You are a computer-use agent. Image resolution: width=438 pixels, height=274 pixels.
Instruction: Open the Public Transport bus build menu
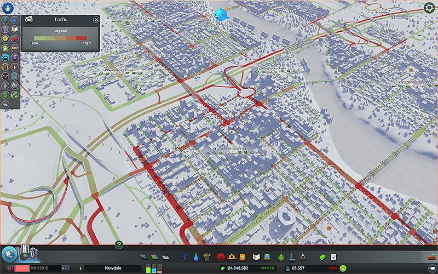(267, 257)
